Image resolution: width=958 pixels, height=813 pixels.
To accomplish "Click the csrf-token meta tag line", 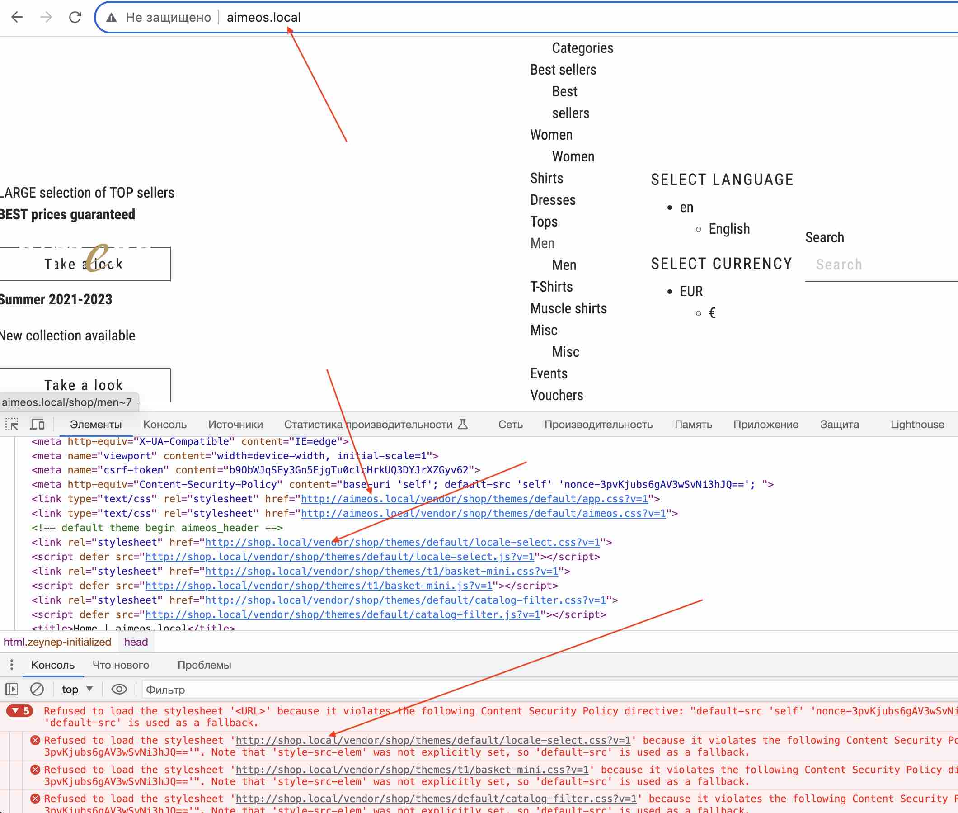I will click(256, 470).
